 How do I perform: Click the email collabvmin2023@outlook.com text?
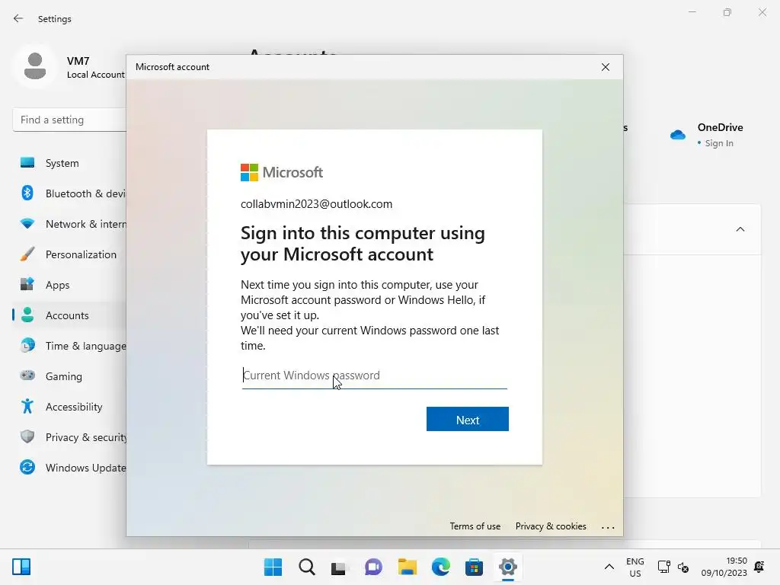click(316, 204)
